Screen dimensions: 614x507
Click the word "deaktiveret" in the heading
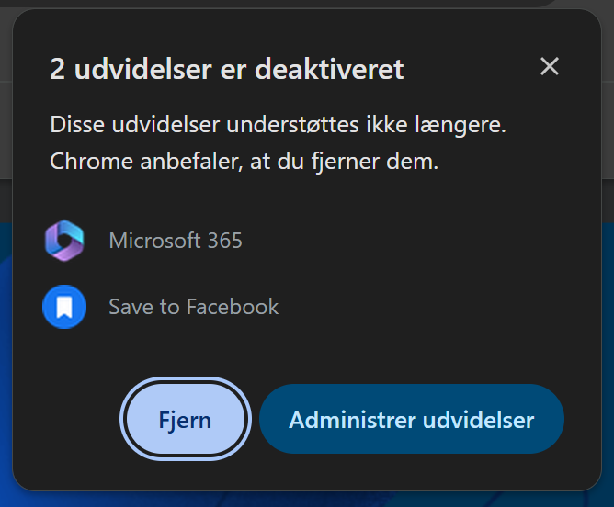[x=329, y=69]
